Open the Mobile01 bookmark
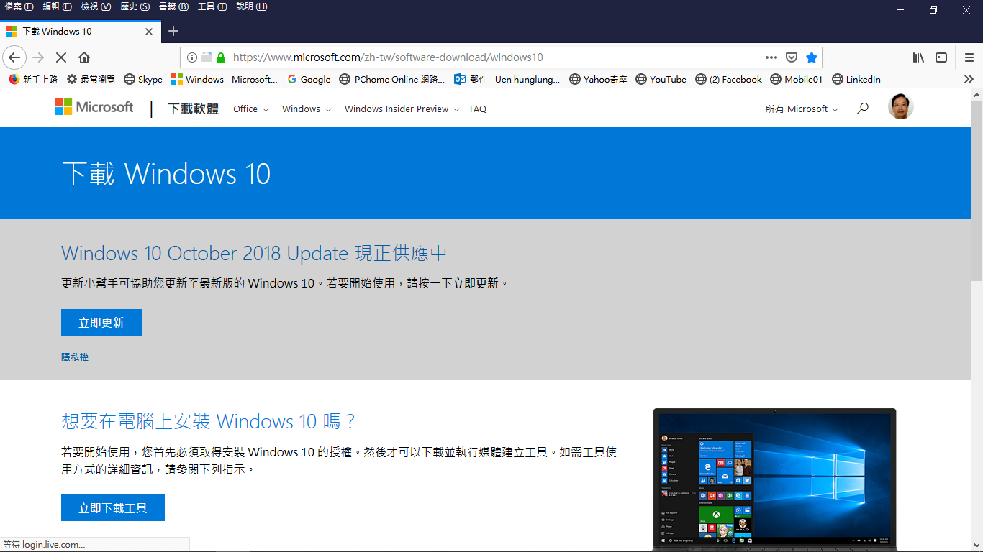This screenshot has height=552, width=983. [x=796, y=79]
